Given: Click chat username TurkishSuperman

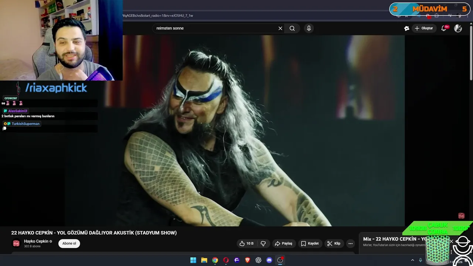Looking at the screenshot, I should pyautogui.click(x=25, y=124).
